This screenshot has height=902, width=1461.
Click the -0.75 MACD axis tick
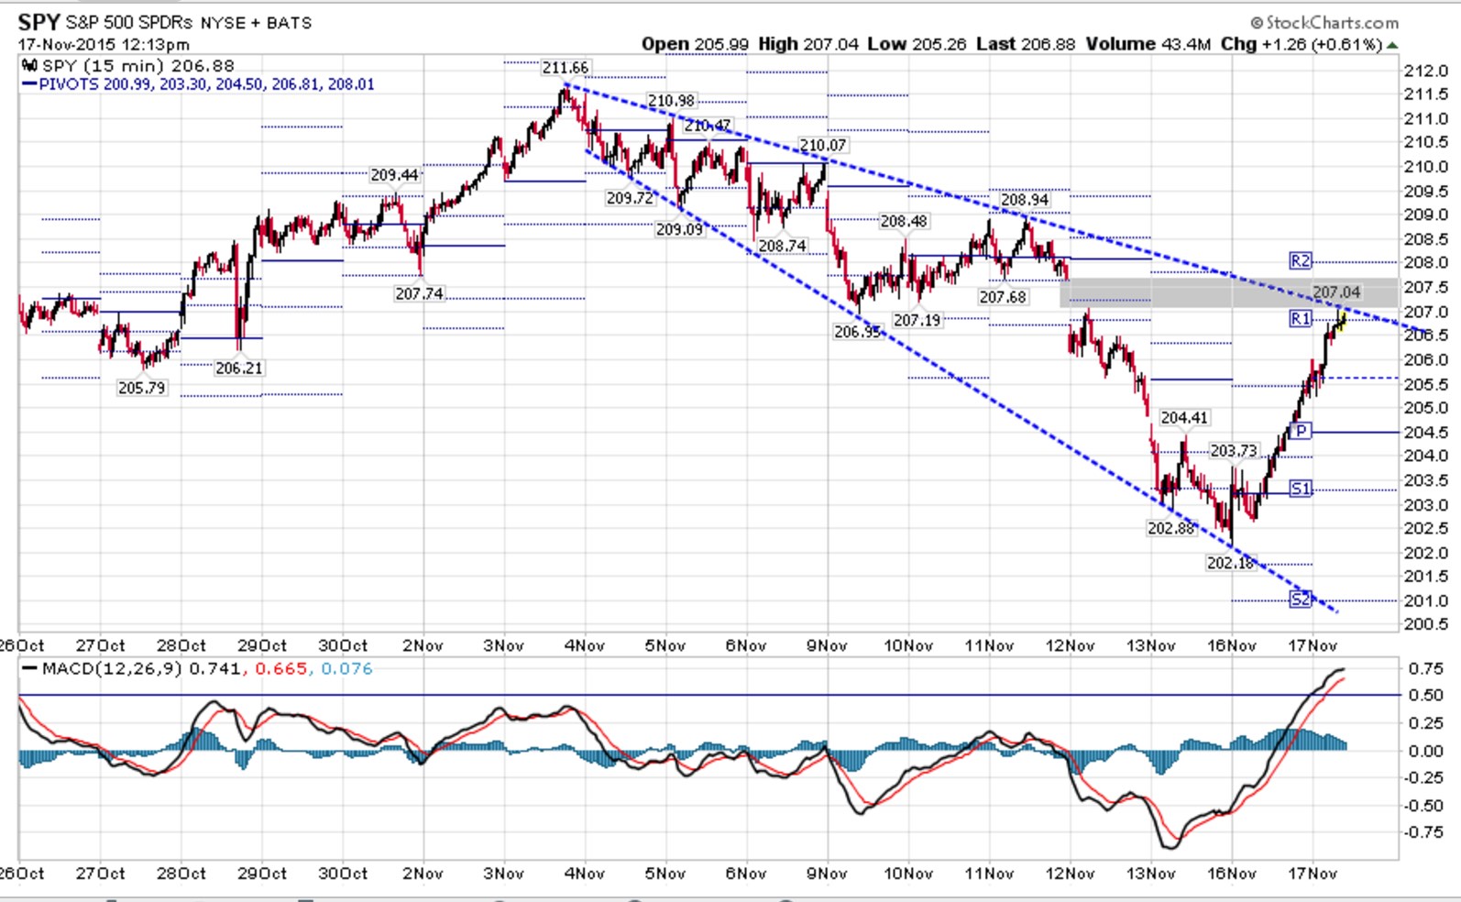click(x=1425, y=832)
